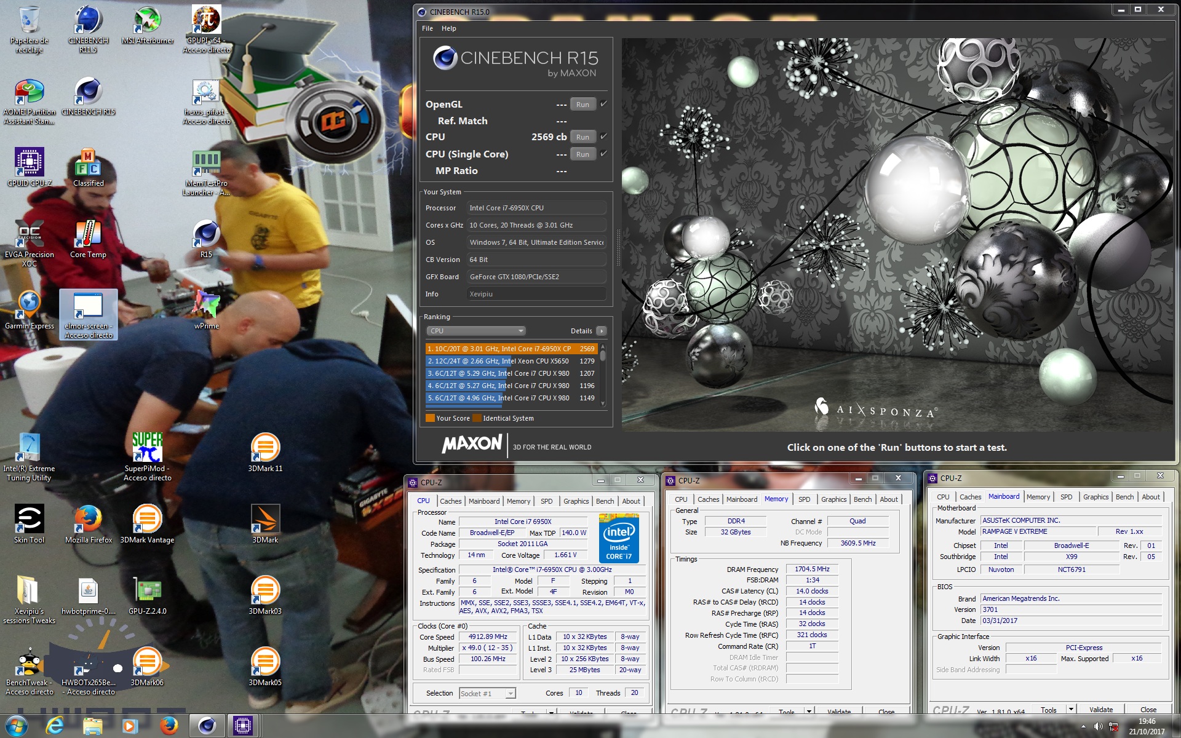Launch 3DMark 11 desktop icon
Viewport: 1181px width, 738px height.
[265, 453]
